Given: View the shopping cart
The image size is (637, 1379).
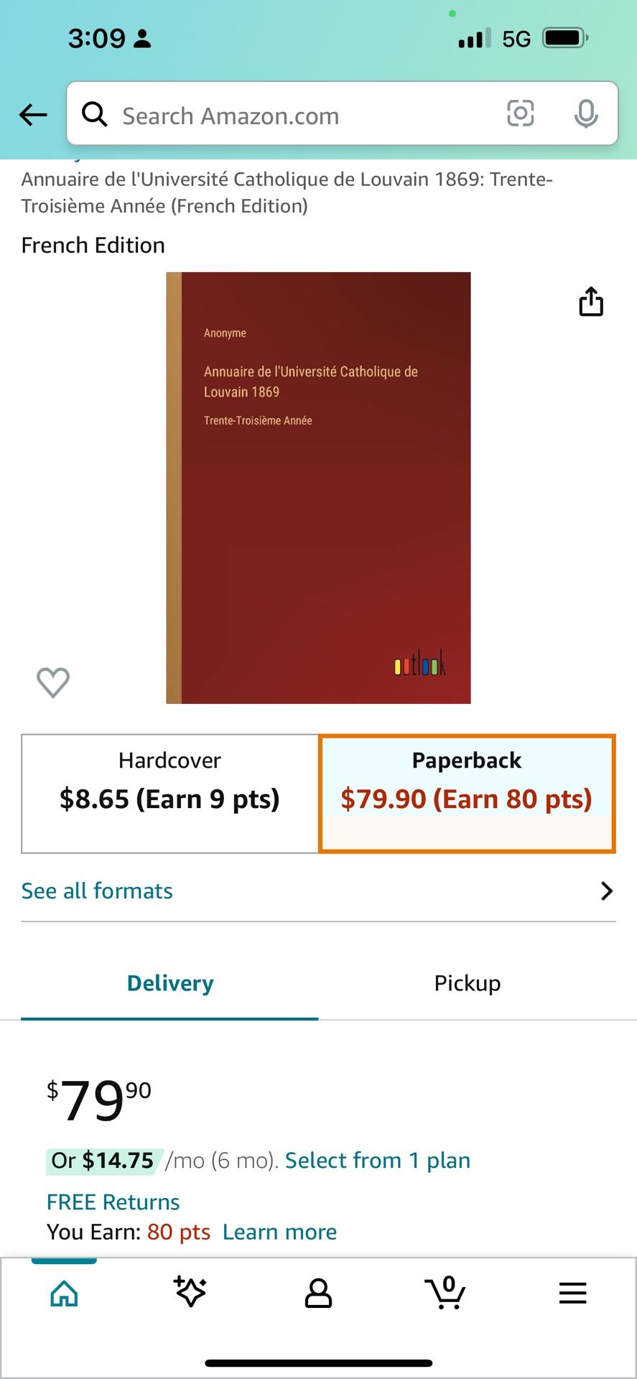Looking at the screenshot, I should (445, 1292).
